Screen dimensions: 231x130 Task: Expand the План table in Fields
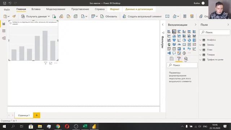coord(200,50)
